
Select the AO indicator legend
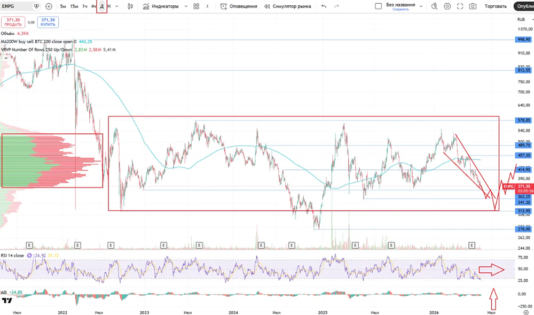tap(4, 293)
